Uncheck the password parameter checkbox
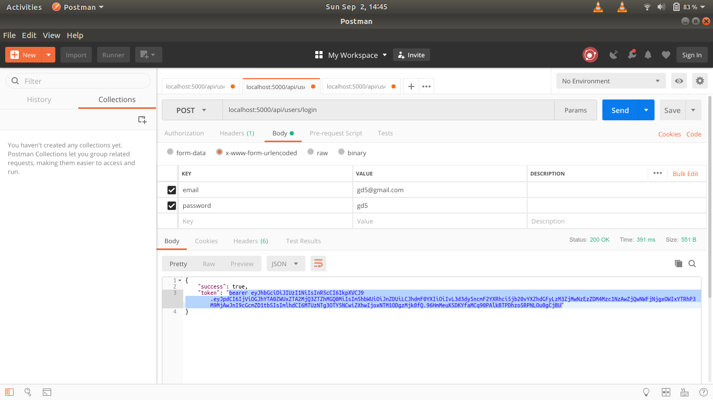 tap(172, 206)
